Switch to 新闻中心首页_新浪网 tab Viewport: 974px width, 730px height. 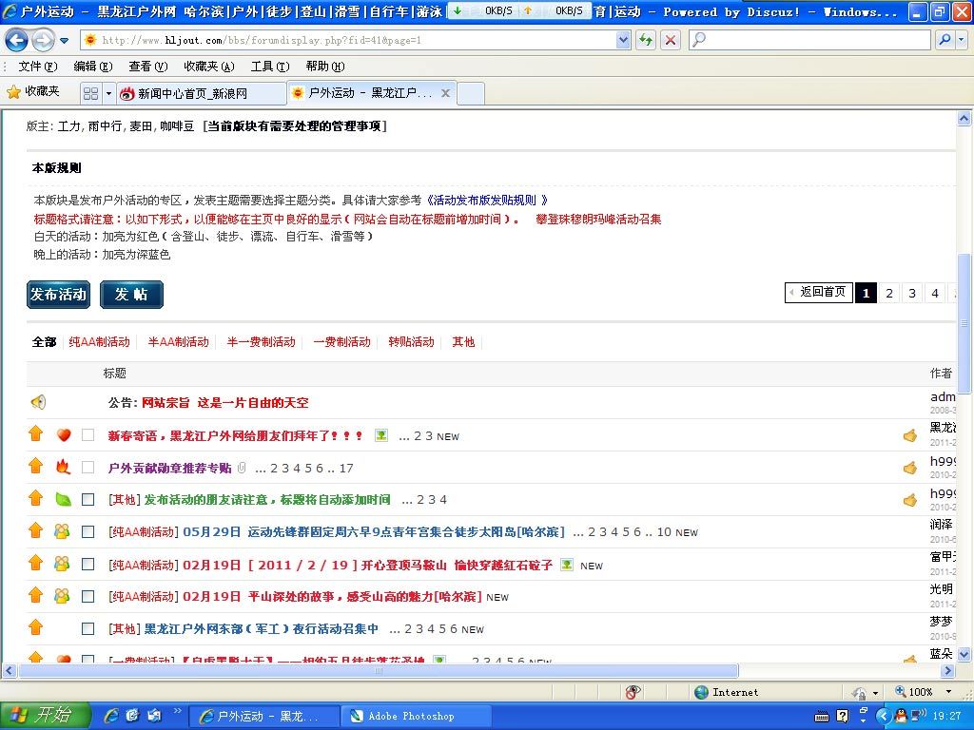pyautogui.click(x=192, y=93)
